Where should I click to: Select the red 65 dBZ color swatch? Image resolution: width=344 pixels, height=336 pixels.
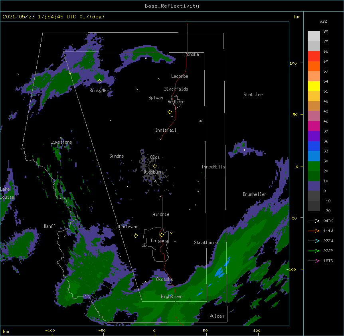pyautogui.click(x=314, y=56)
